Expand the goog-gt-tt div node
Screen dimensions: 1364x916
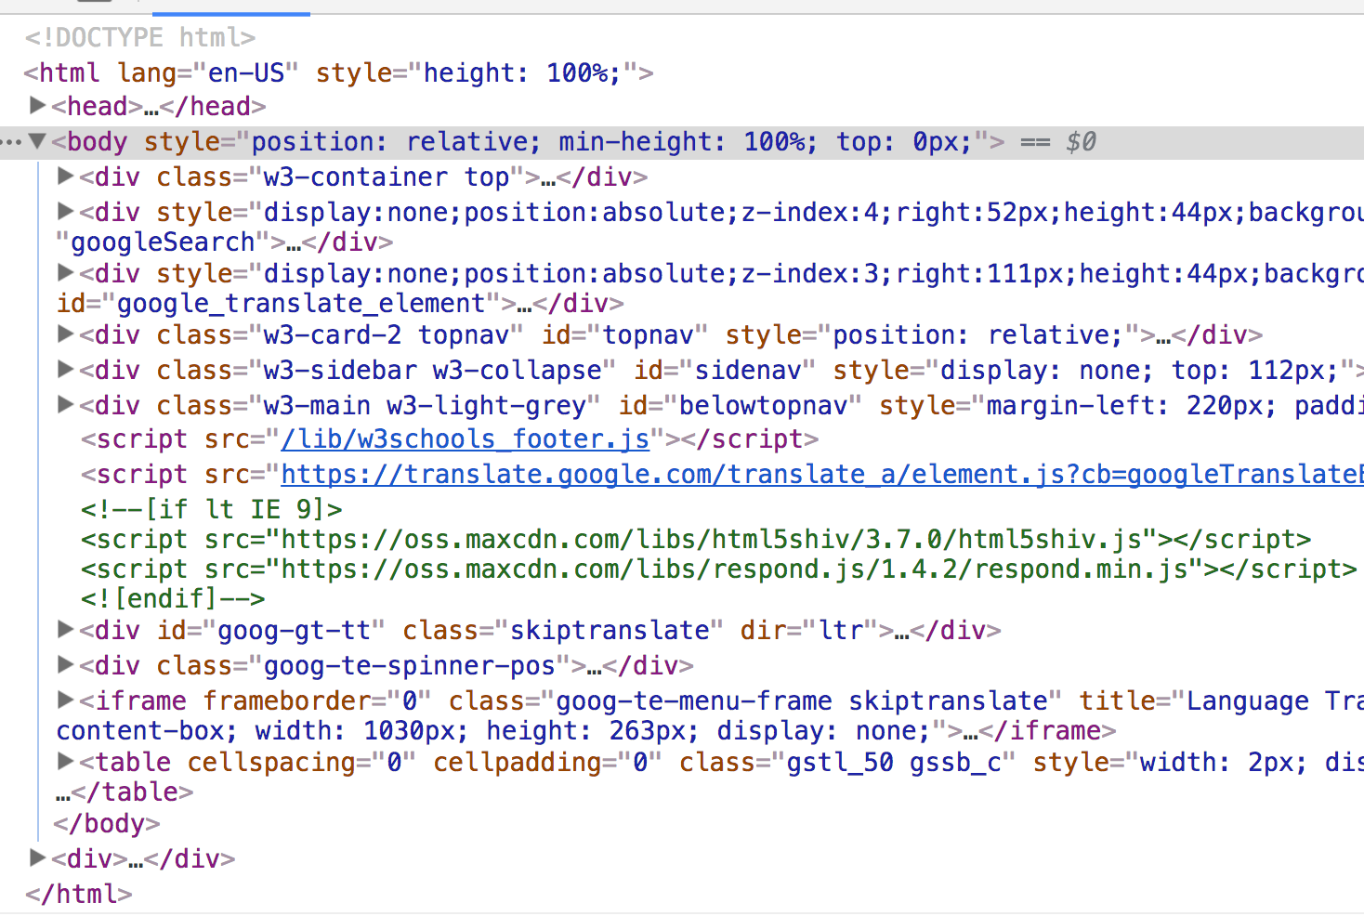[x=66, y=628]
